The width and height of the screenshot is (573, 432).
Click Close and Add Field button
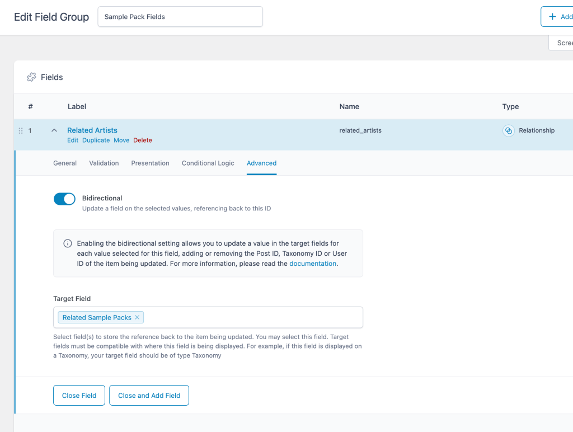coord(149,396)
